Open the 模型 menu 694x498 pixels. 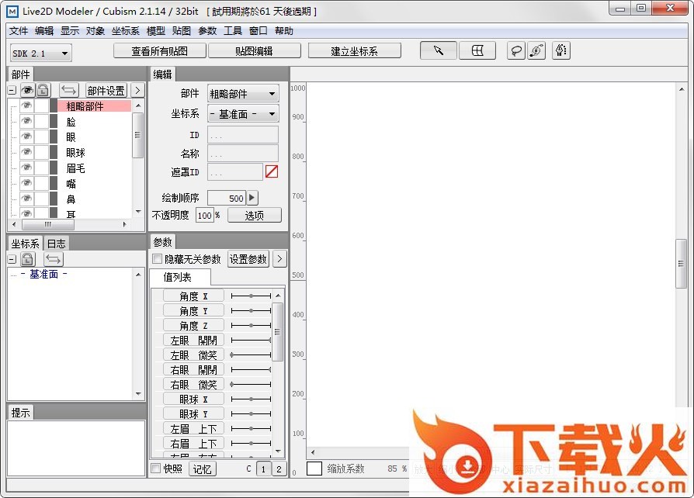coord(156,30)
